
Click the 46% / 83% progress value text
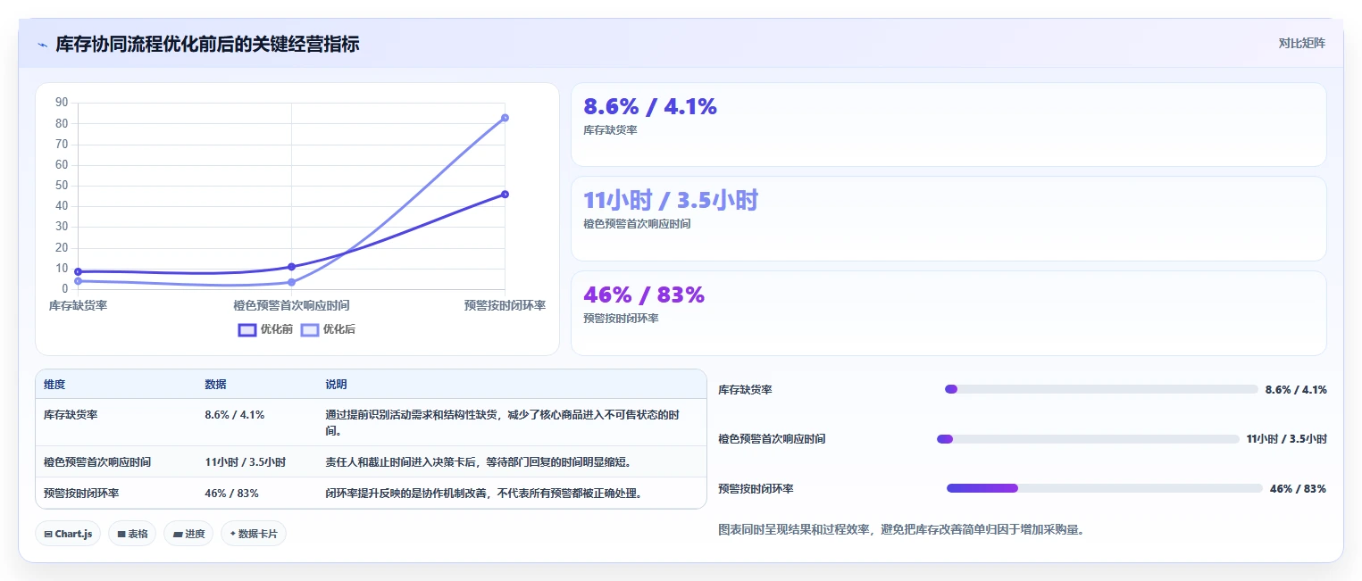[x=1298, y=489]
